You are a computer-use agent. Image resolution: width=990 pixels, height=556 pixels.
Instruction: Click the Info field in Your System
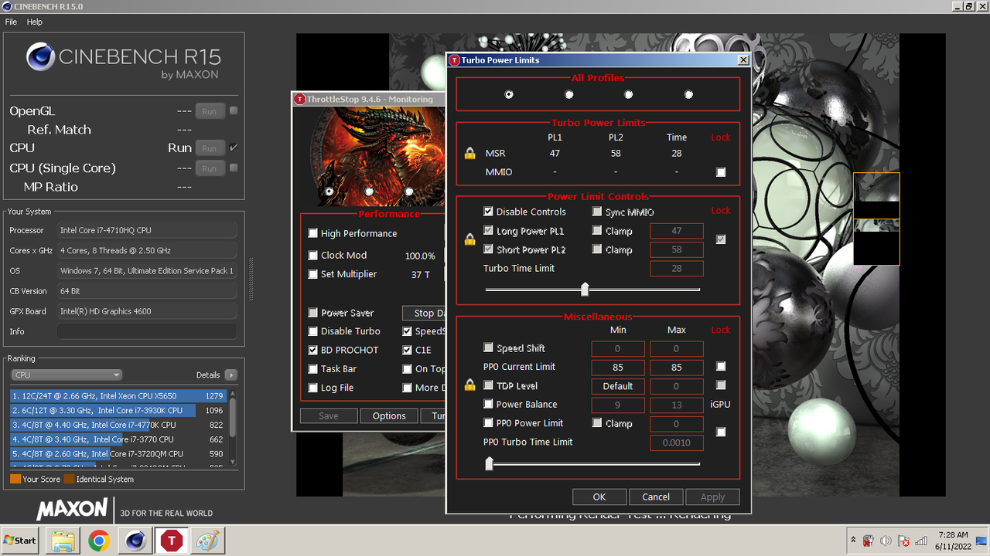[x=147, y=331]
